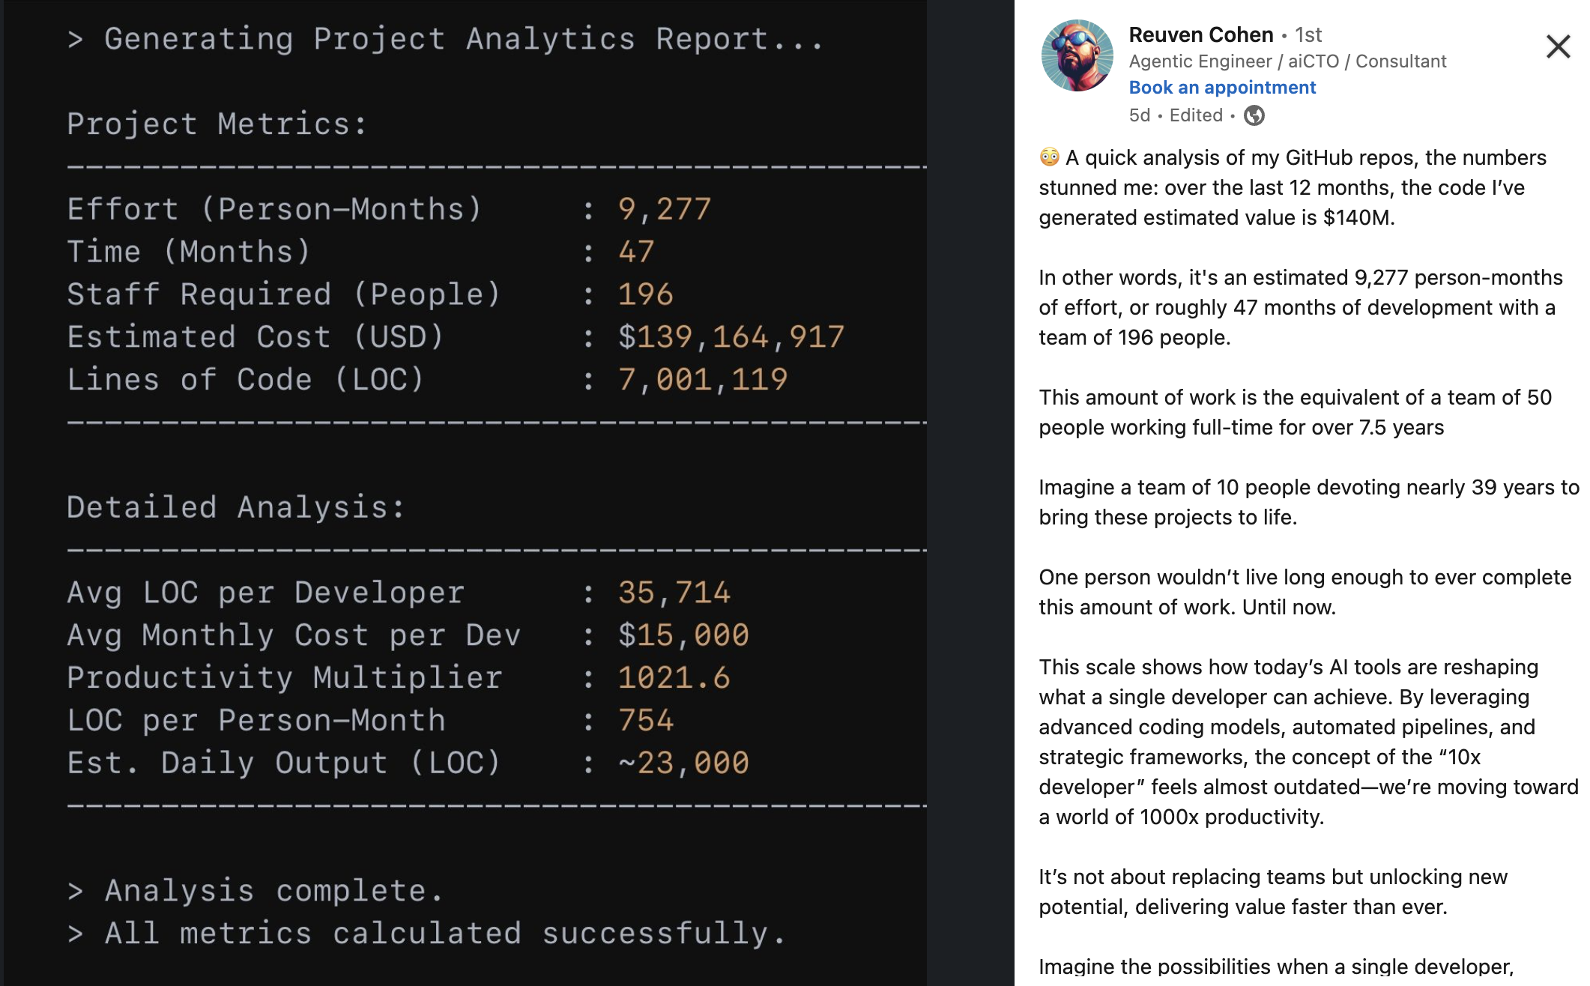The height and width of the screenshot is (986, 1590).
Task: Follow the Book an appointment link
Action: (x=1222, y=88)
